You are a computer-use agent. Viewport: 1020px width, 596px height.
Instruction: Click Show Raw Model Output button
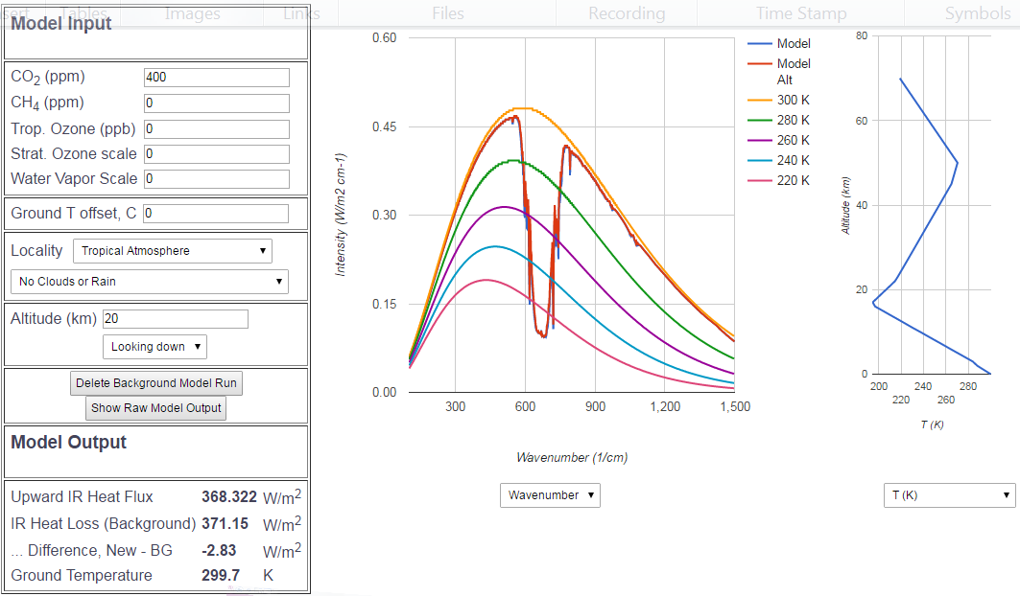(155, 408)
